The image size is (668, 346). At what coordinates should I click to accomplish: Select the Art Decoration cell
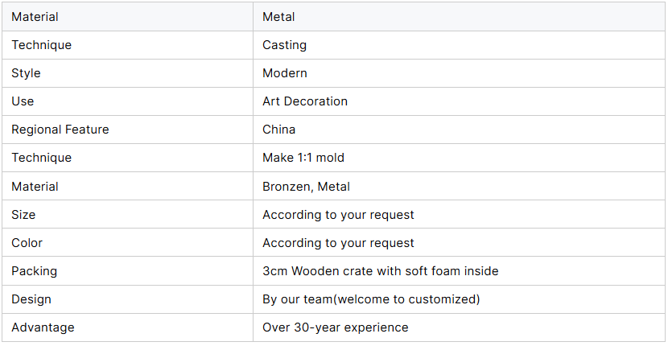459,101
